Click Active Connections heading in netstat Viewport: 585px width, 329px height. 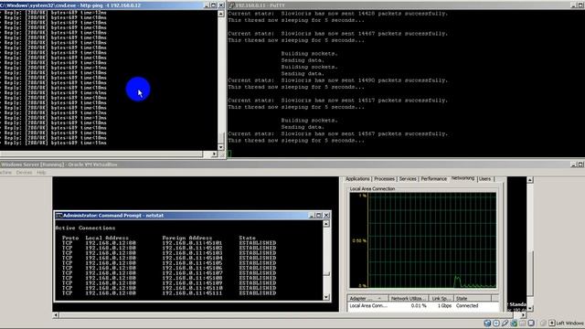(85, 228)
